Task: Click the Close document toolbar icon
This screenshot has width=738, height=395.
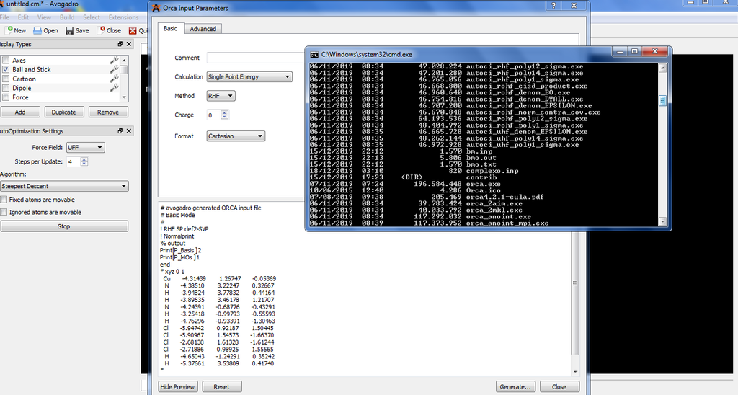Action: point(102,30)
